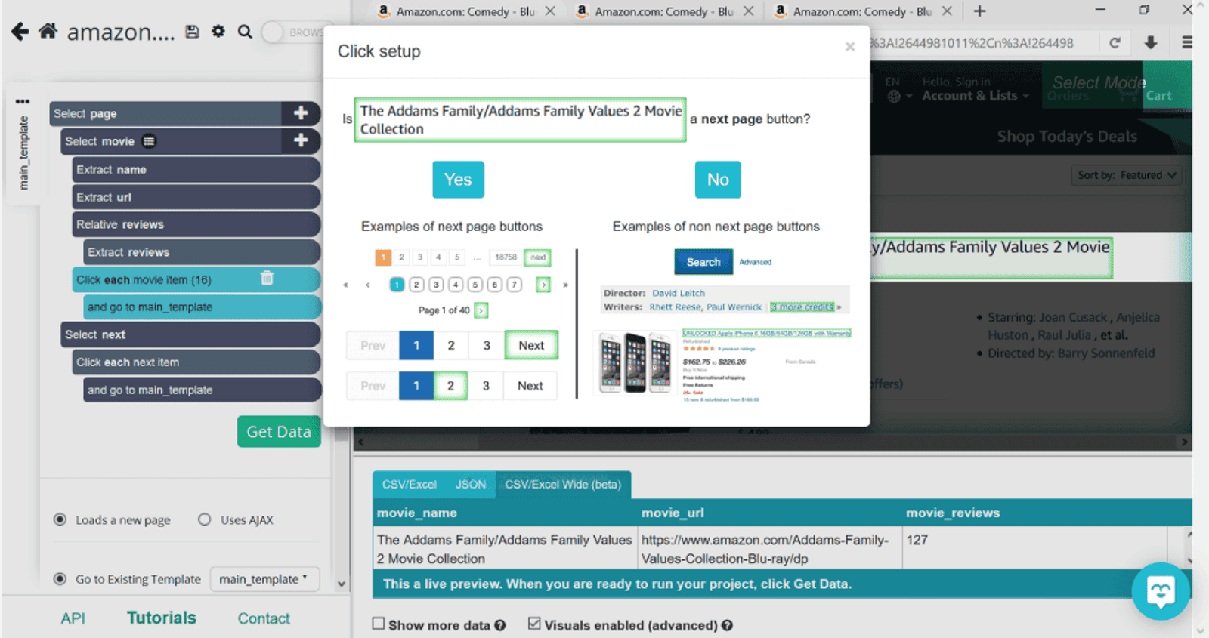Answer Yes to next page button question
1209x638 pixels.
458,180
